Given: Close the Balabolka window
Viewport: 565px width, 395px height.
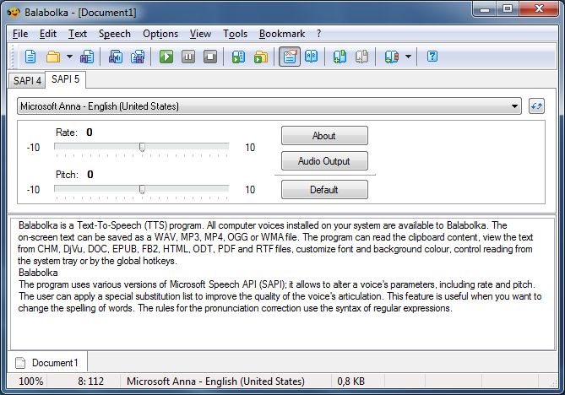Looking at the screenshot, I should pyautogui.click(x=539, y=9).
